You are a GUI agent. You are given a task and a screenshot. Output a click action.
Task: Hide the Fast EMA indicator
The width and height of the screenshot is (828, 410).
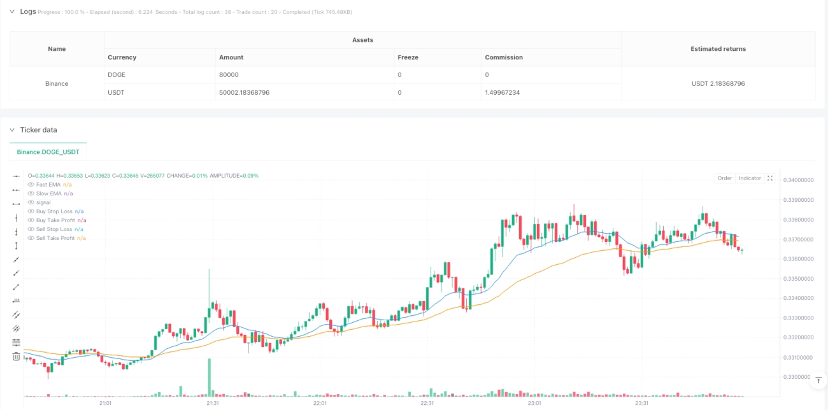pyautogui.click(x=31, y=185)
